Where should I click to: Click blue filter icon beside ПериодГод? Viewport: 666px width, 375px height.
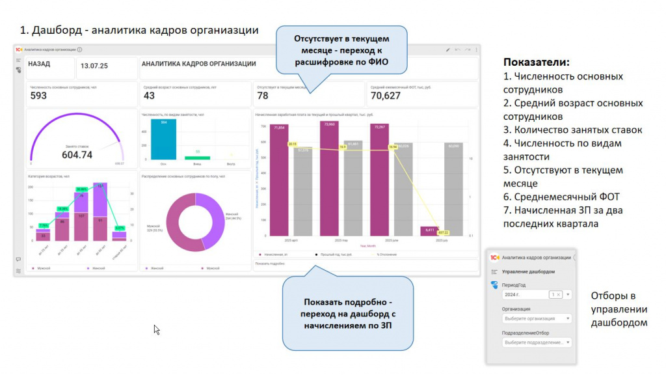tap(494, 285)
